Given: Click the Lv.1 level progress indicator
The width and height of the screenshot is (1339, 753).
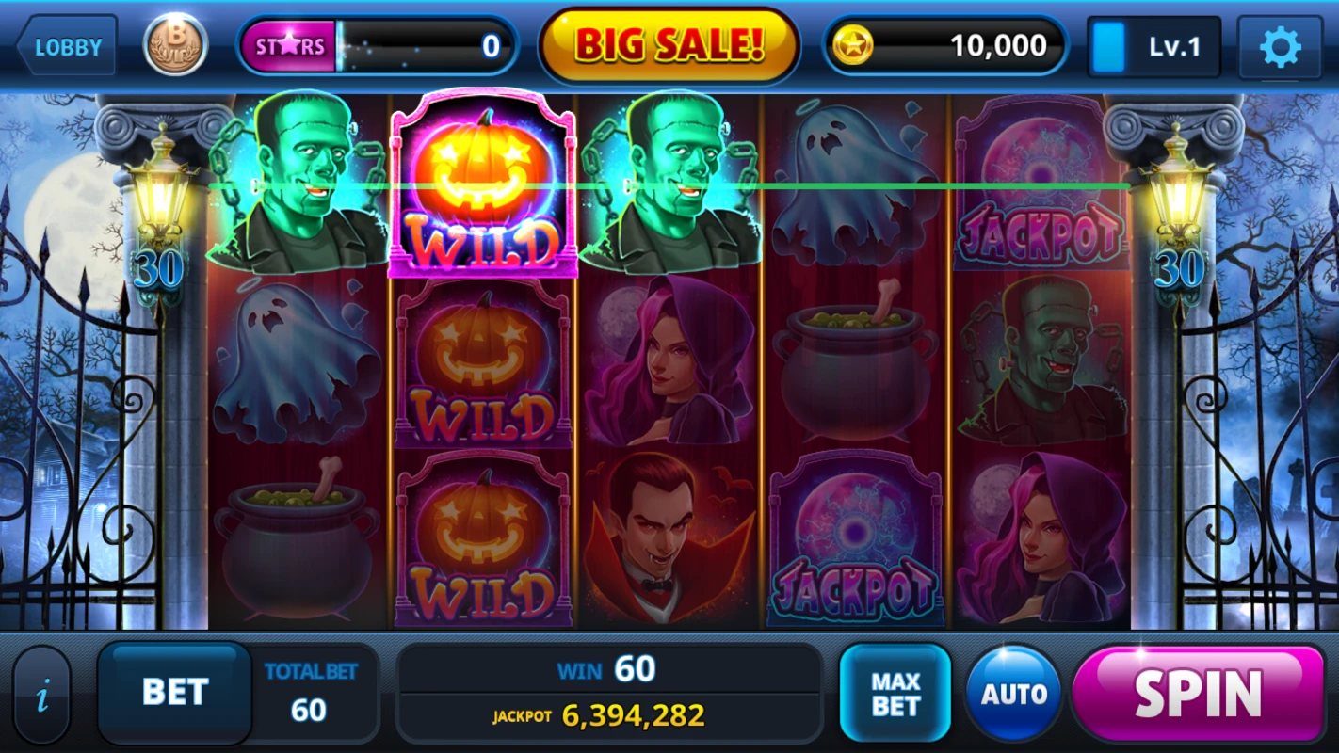Looking at the screenshot, I should click(1153, 46).
